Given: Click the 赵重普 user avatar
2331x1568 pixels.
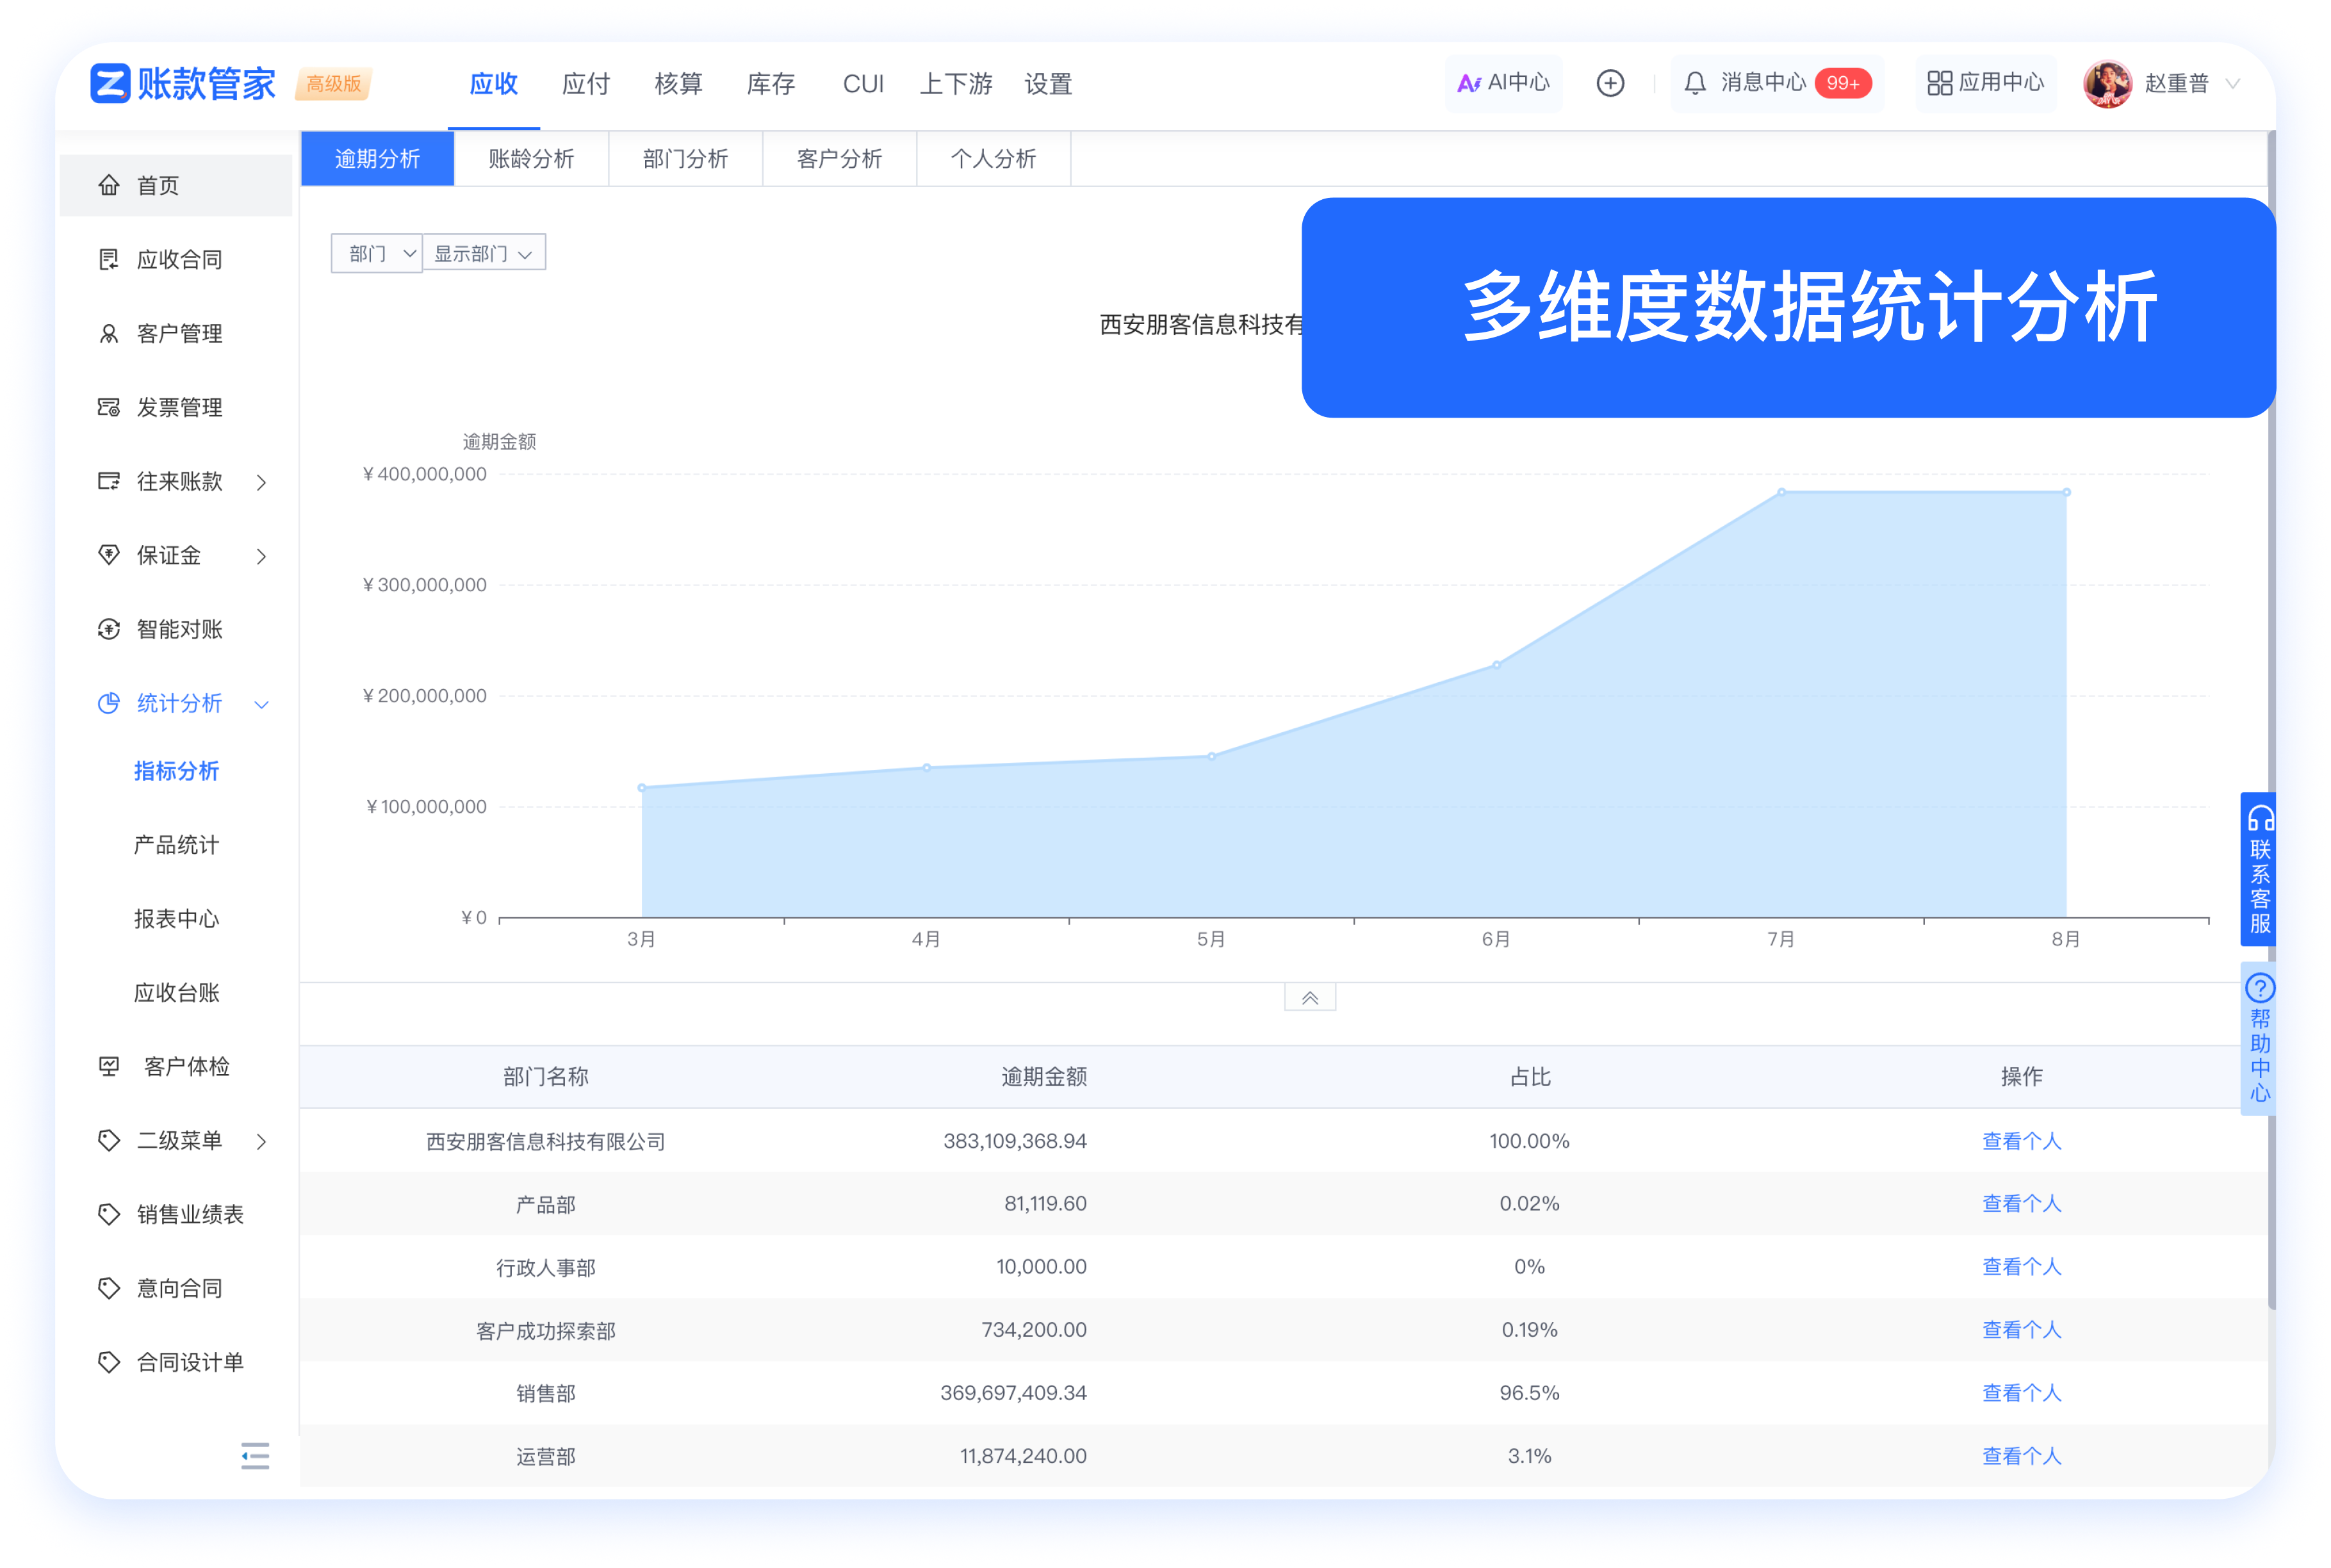Looking at the screenshot, I should pyautogui.click(x=2107, y=84).
